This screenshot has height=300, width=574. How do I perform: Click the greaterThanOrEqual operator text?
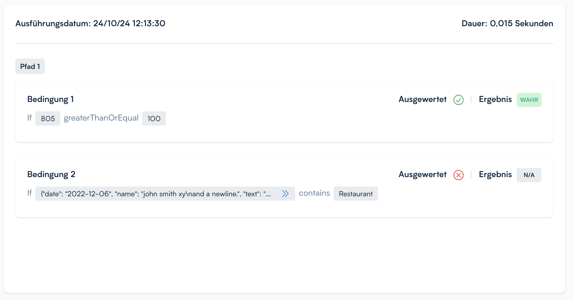point(101,118)
